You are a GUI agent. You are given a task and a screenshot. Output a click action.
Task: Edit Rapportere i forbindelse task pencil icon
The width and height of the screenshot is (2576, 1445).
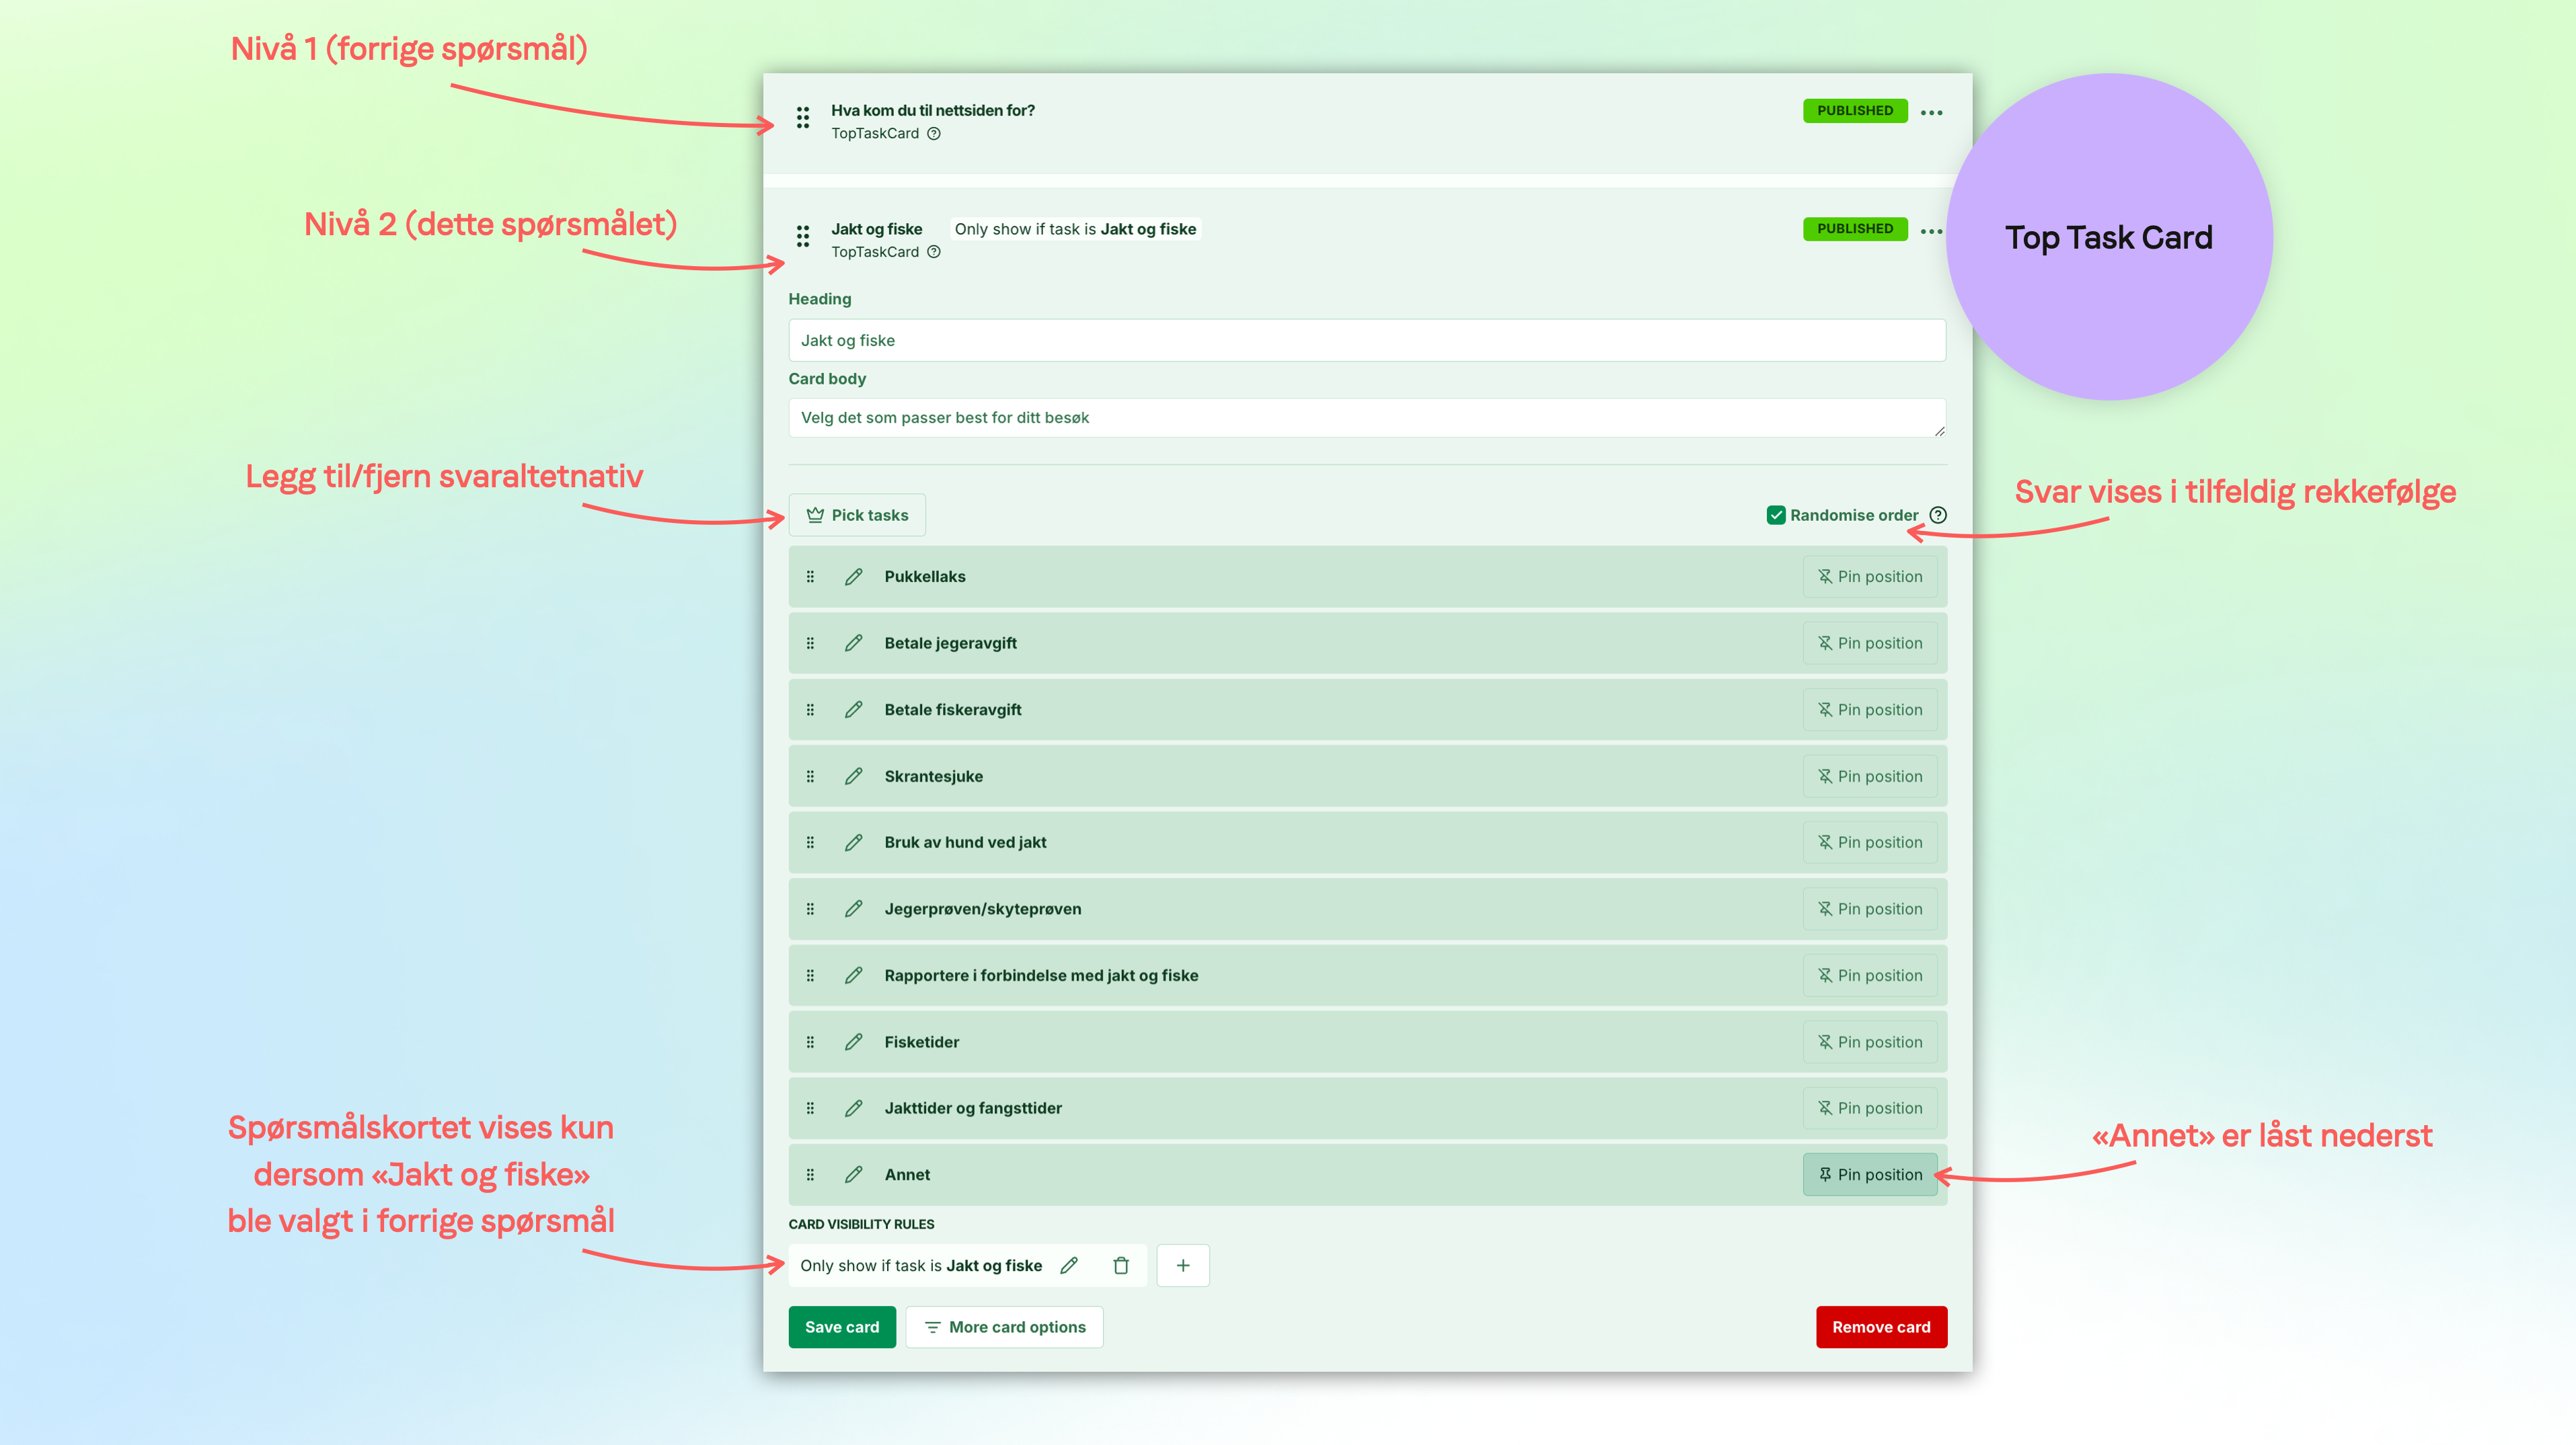click(x=853, y=975)
